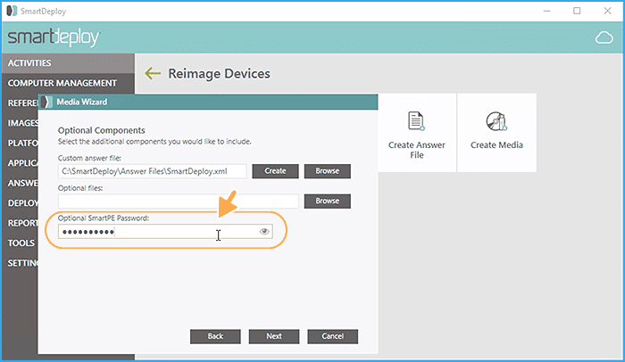
Task: Click the back arrow beside Reimage Devices
Action: pos(153,73)
